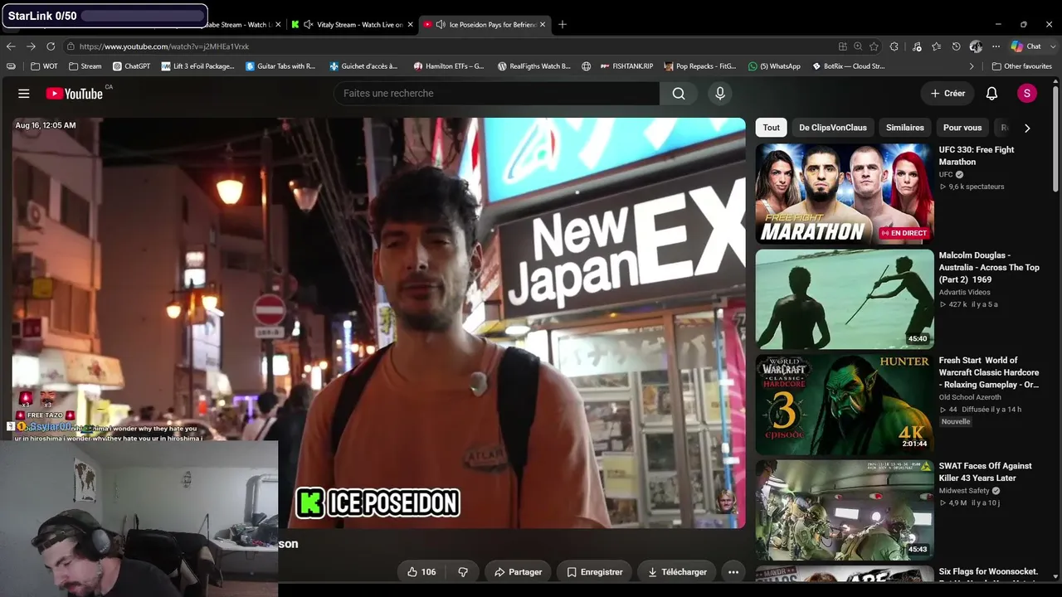Open the browser profile picture
The width and height of the screenshot is (1062, 597).
click(976, 46)
